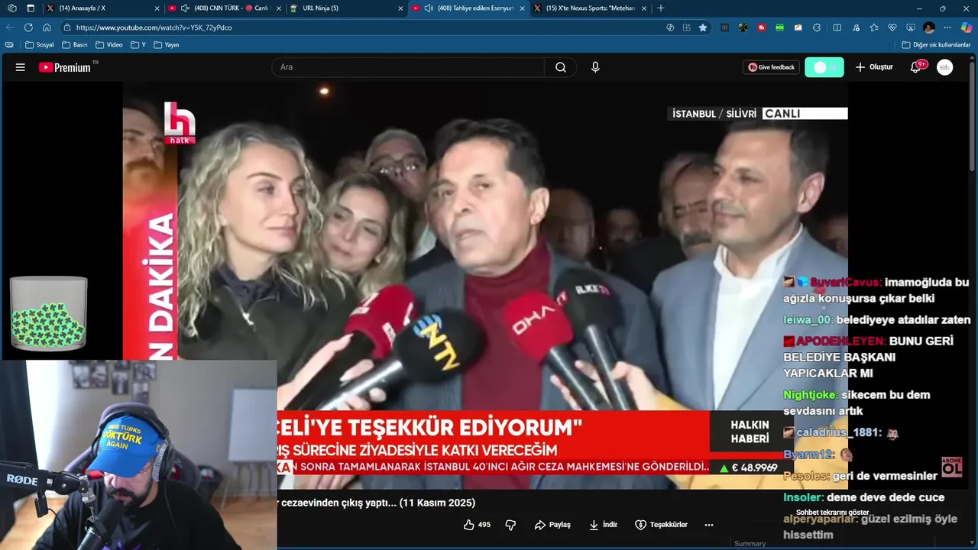
Task: Open browser Settings and more ellipsis
Action: 947,27
